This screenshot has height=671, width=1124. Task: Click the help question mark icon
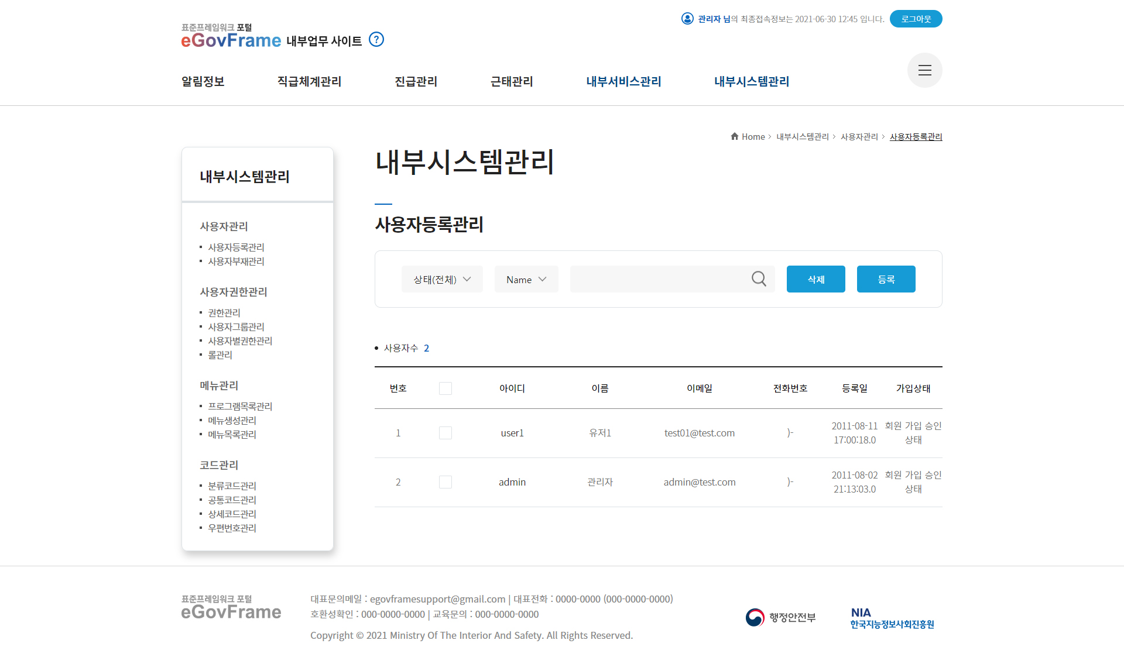[376, 40]
